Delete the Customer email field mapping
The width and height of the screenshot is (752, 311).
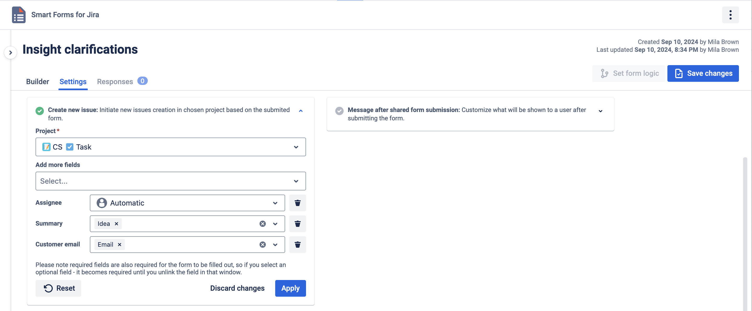(x=297, y=245)
